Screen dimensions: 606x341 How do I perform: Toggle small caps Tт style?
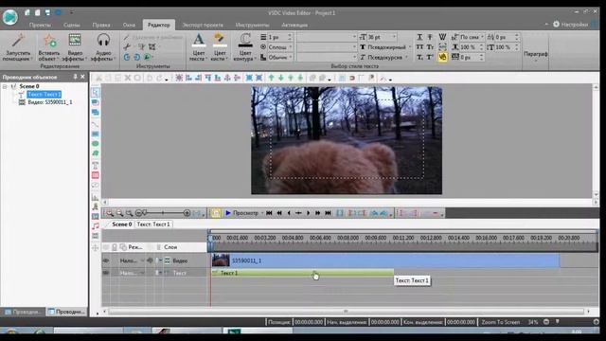430,47
